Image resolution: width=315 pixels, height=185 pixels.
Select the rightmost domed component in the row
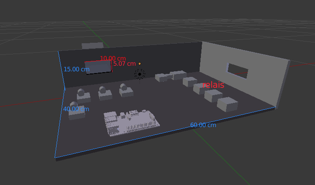[x=126, y=90]
